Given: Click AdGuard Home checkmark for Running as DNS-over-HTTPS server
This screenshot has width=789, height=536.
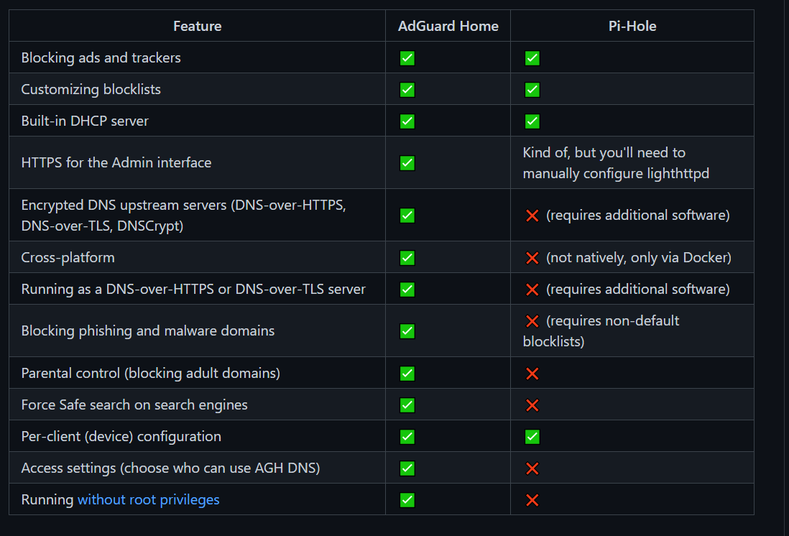Looking at the screenshot, I should click(407, 290).
